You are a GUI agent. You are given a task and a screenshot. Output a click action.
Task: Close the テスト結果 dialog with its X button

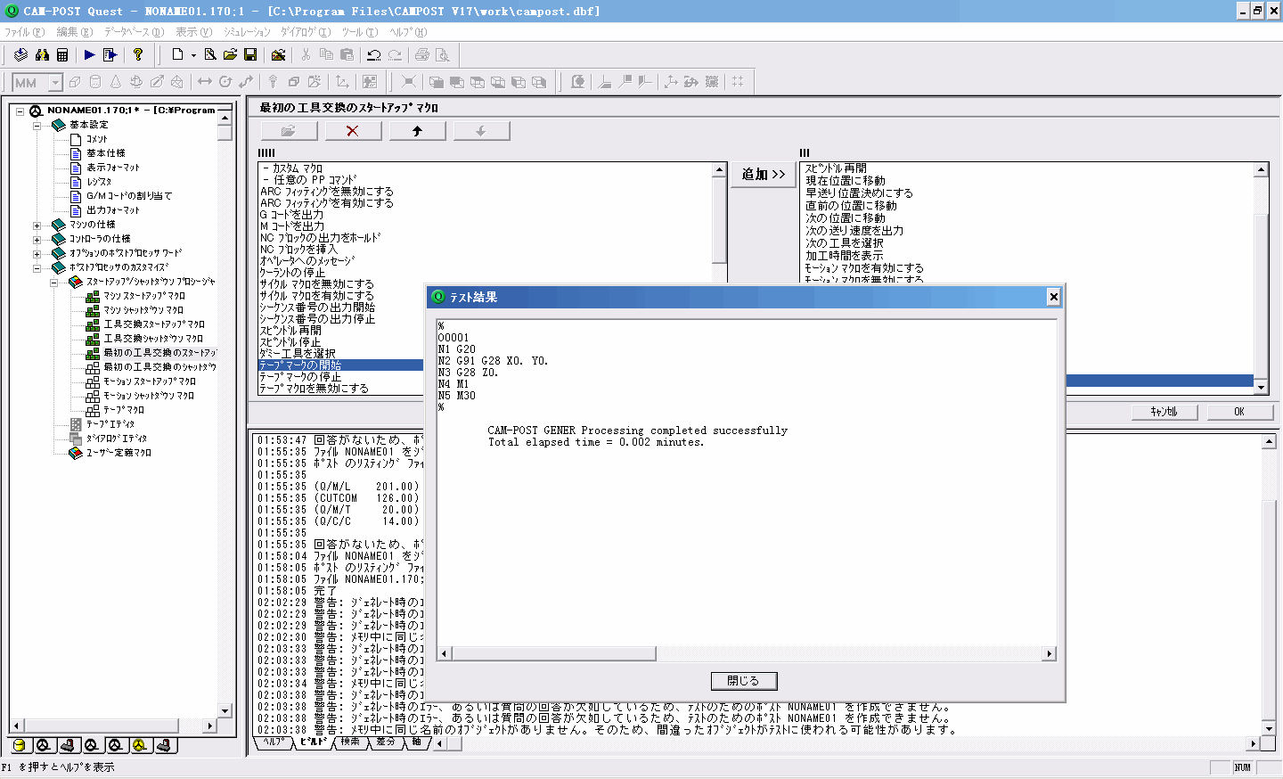[x=1053, y=297]
